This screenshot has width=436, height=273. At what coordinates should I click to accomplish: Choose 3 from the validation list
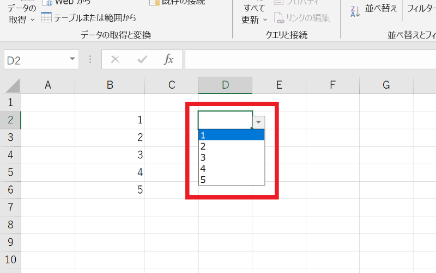point(231,157)
